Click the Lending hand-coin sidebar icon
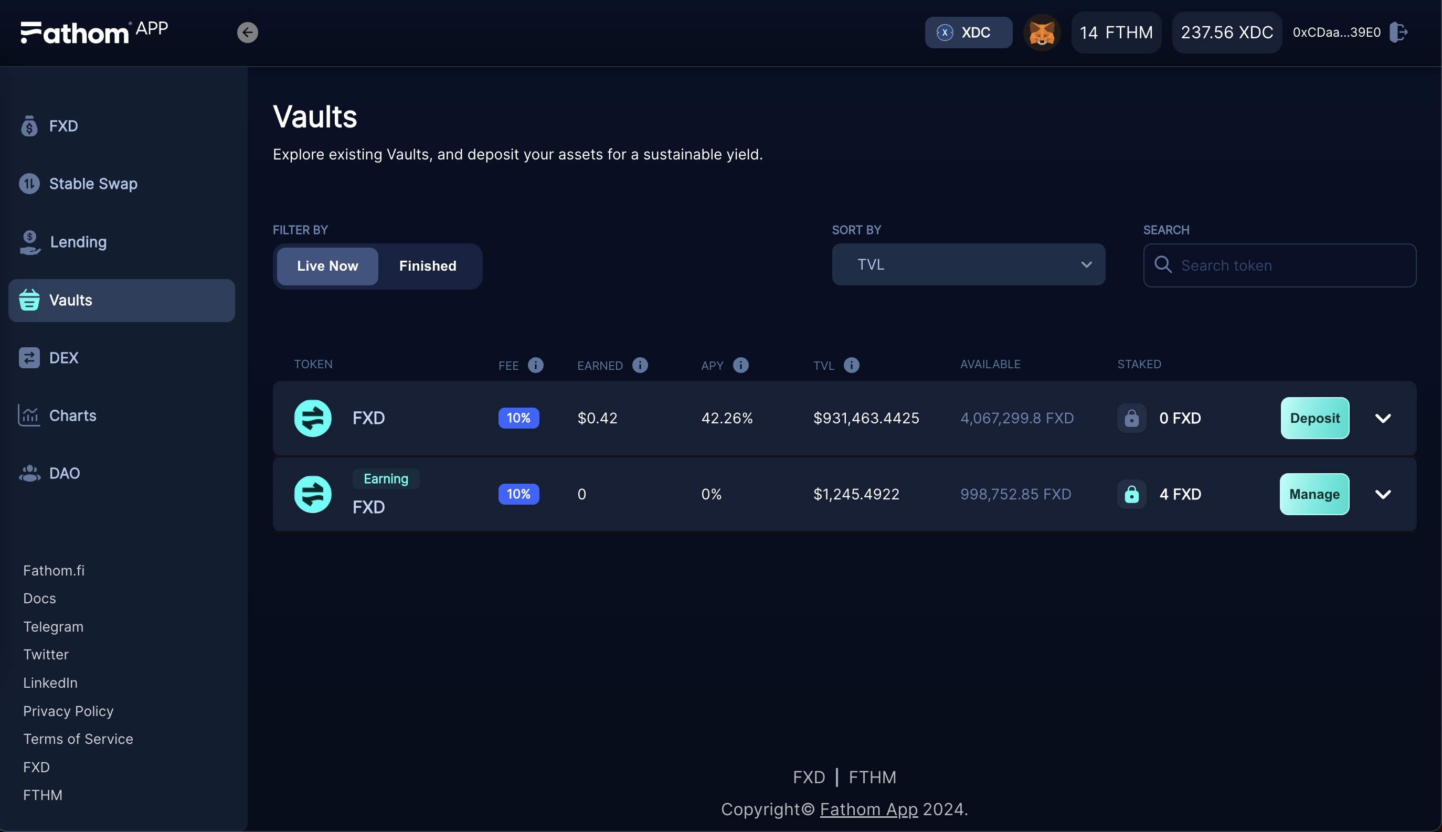 click(30, 242)
